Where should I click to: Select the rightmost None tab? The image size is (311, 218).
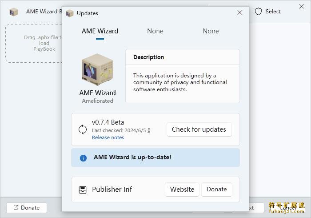click(x=211, y=31)
